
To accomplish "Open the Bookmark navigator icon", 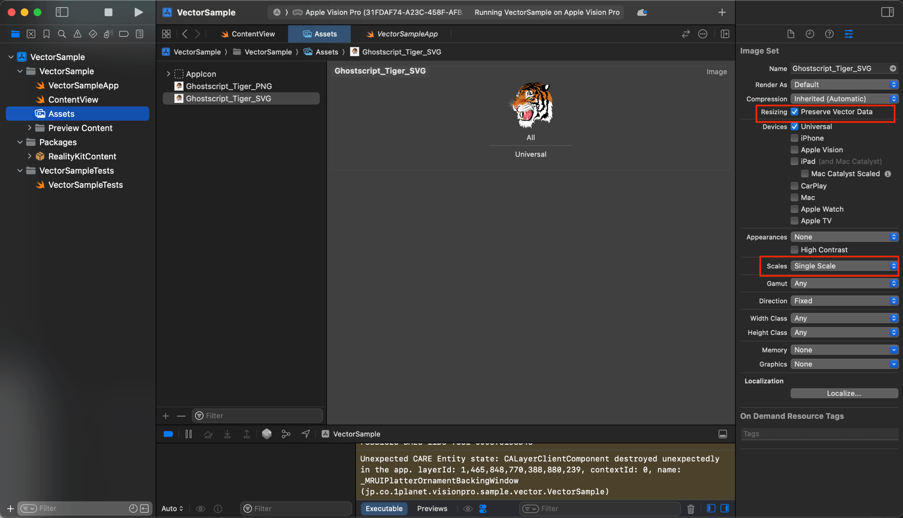I will pyautogui.click(x=46, y=34).
